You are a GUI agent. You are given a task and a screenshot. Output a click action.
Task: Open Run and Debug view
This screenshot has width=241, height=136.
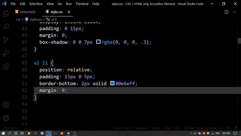pyautogui.click(x=6, y=53)
